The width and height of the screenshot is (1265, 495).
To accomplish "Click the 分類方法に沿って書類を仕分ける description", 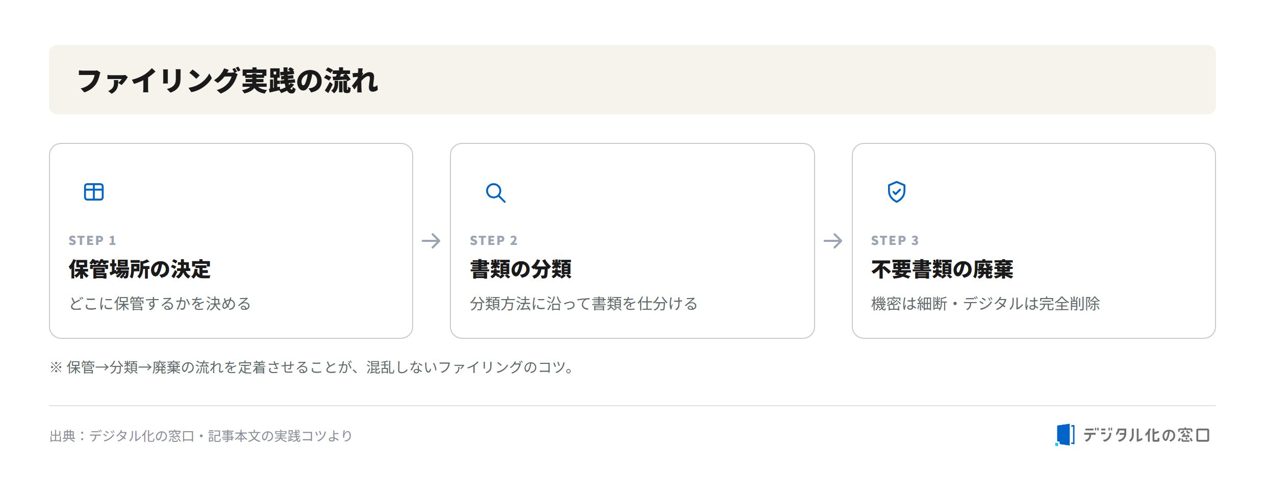I will click(584, 304).
